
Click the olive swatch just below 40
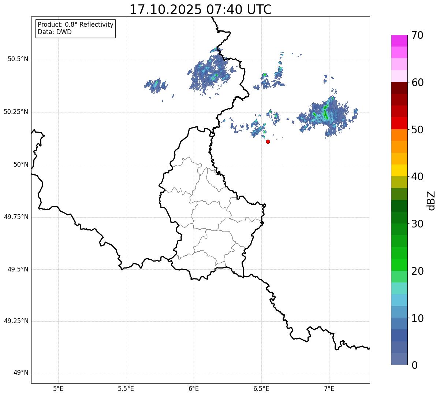click(x=399, y=182)
